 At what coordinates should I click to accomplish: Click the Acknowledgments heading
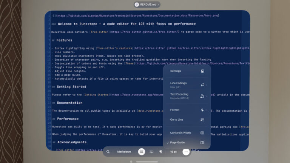point(72,142)
